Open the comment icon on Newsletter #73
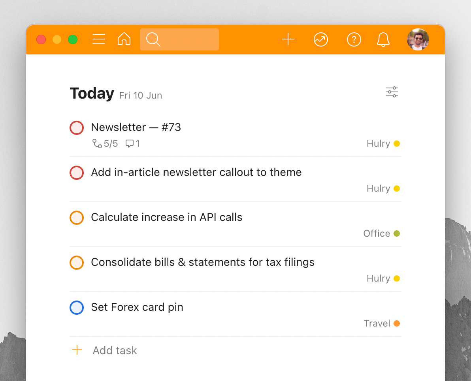The height and width of the screenshot is (381, 471). point(132,144)
